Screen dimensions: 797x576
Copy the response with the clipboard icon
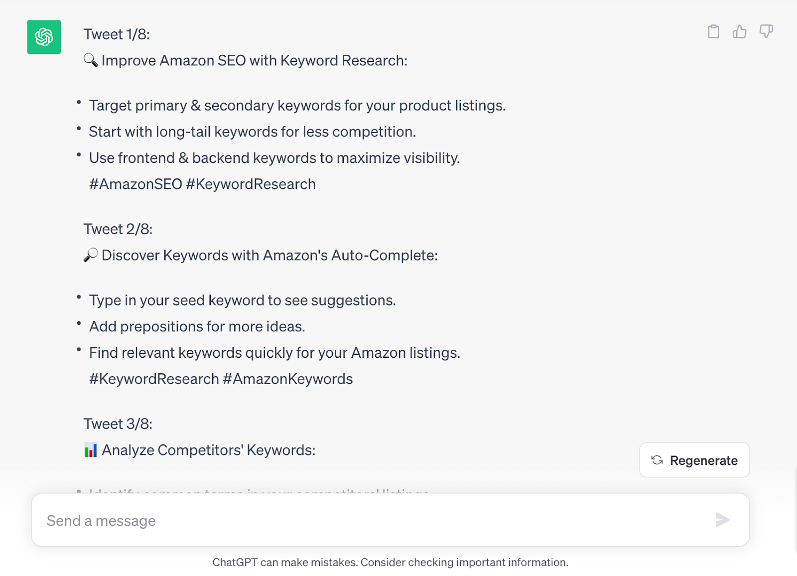pyautogui.click(x=713, y=32)
